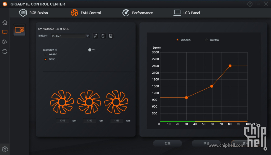Screen dimensions: 271x155
Task: Click the import profile icon
Action: click(111, 36)
